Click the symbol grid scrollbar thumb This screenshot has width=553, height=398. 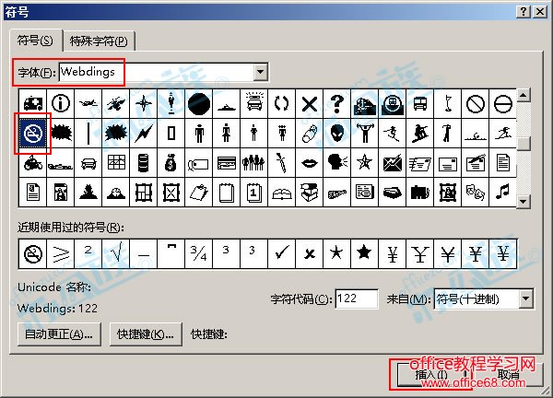[524, 144]
